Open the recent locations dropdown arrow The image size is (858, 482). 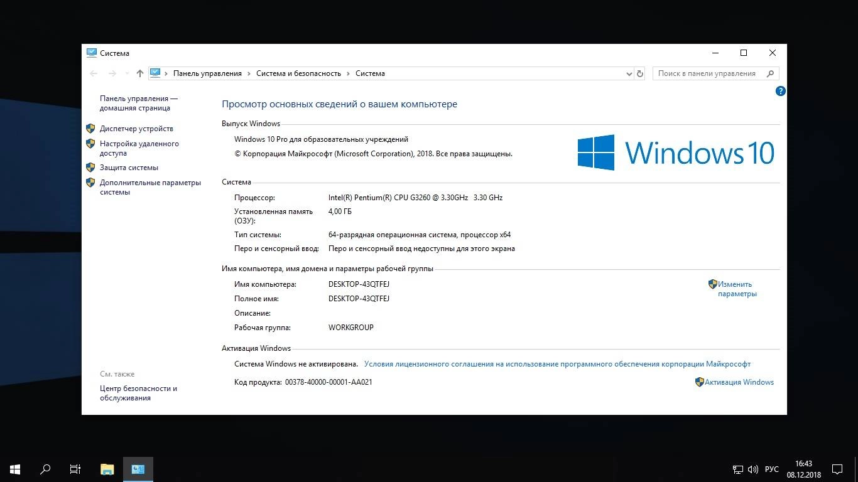[127, 73]
